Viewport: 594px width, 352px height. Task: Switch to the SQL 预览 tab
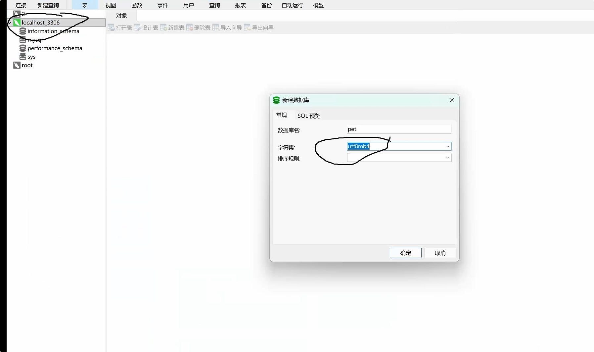pyautogui.click(x=308, y=116)
